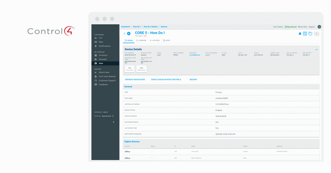Click the reboot power icon
Screen dimensions: 331x173
(x=310, y=34)
